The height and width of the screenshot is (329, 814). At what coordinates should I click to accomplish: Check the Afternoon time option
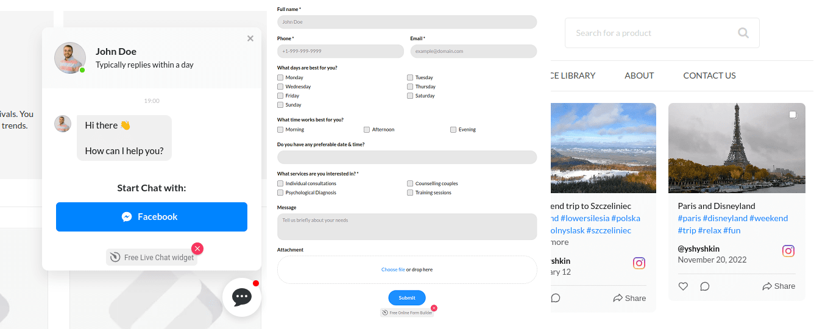pos(367,130)
